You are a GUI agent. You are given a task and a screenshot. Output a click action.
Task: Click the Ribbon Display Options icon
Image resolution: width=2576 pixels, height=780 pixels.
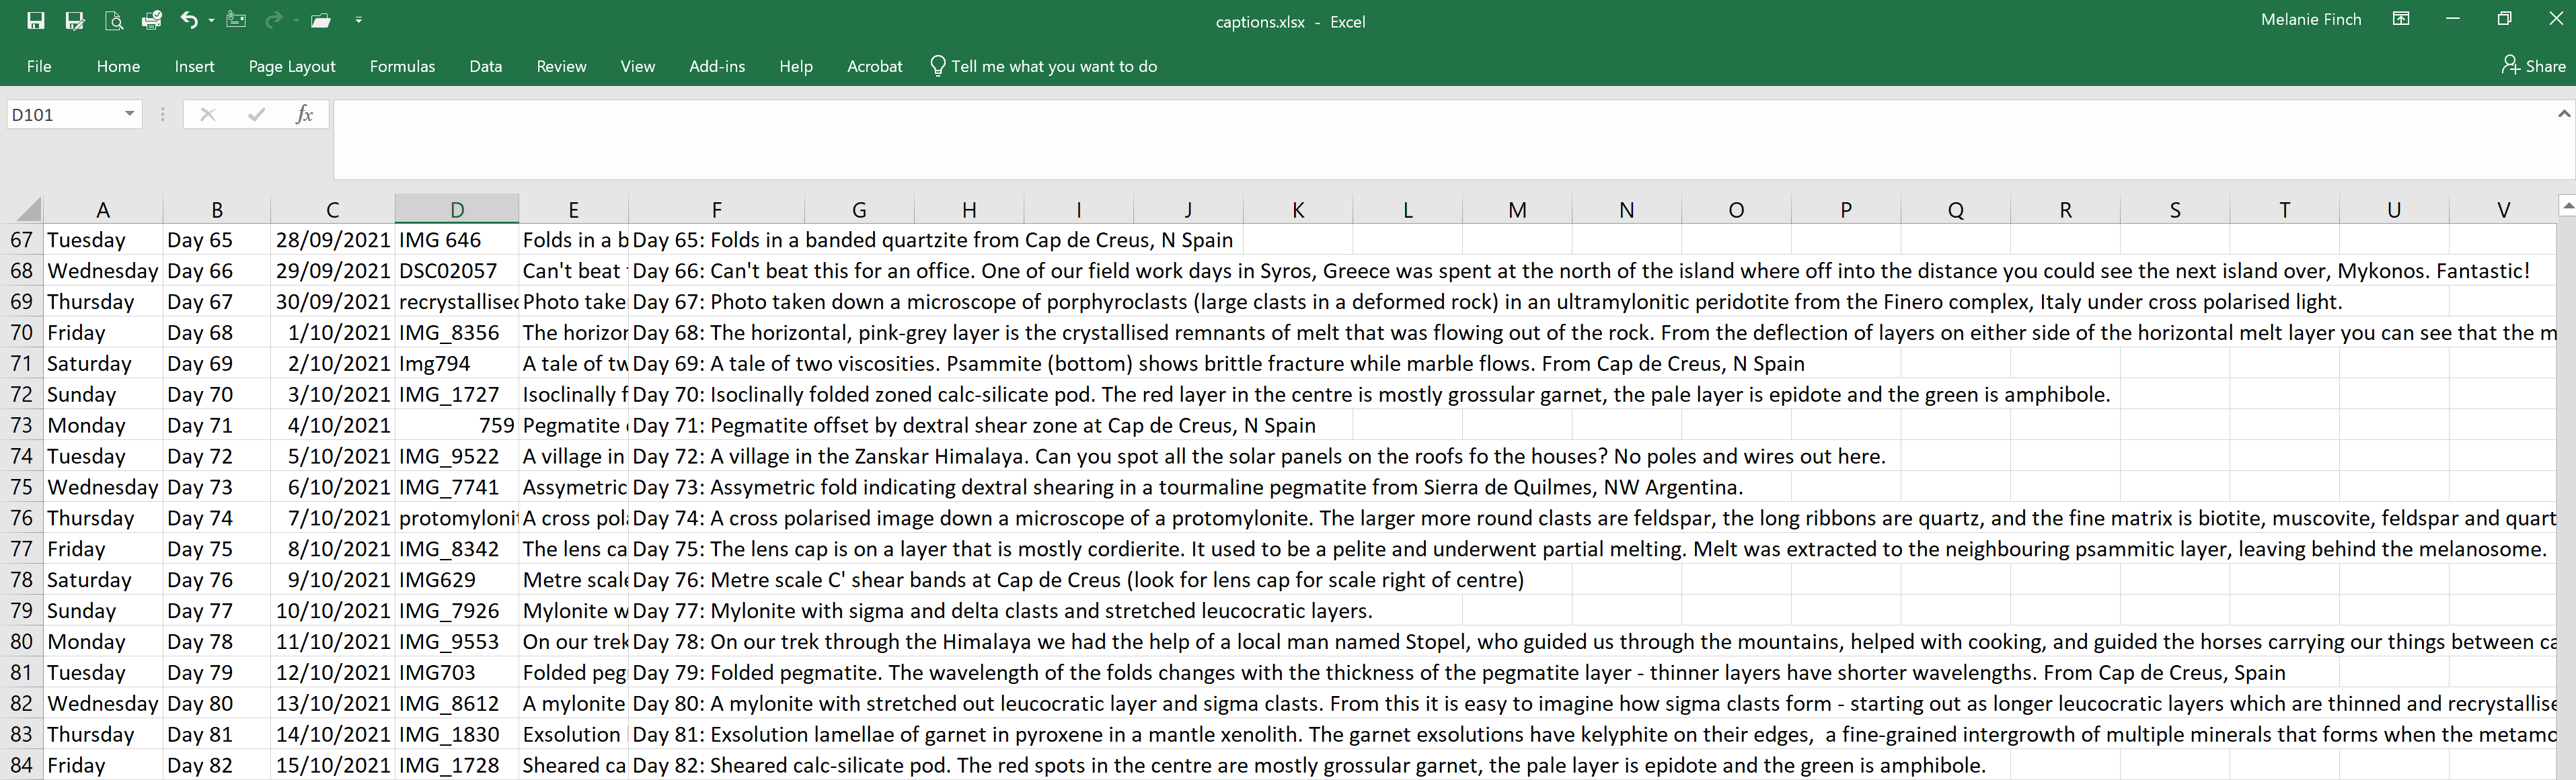[2401, 19]
